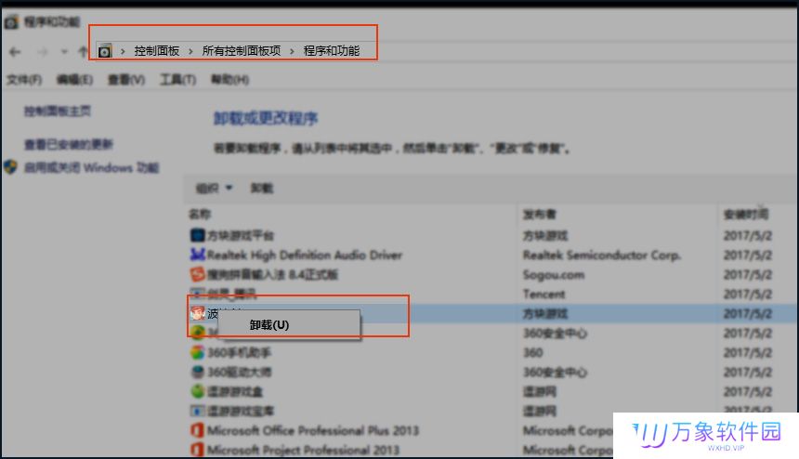Expand the chevron before 控制面板
The width and height of the screenshot is (799, 459).
click(x=123, y=51)
